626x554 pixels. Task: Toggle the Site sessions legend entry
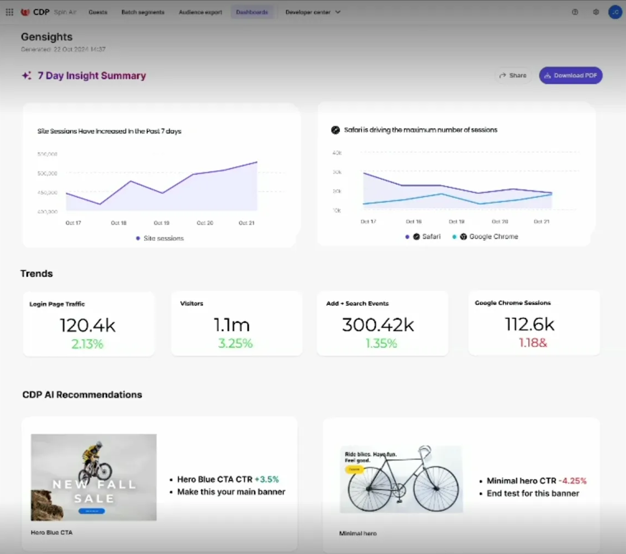tap(162, 238)
